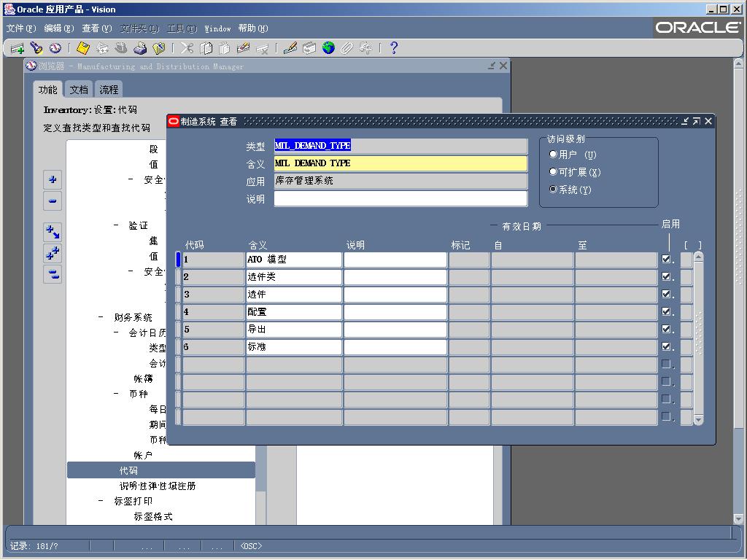Select 帐簿 in the navigator tree
747x560 pixels.
click(143, 378)
